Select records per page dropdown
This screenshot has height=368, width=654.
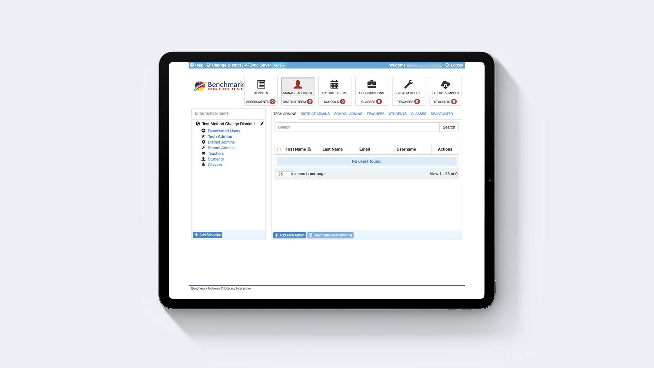284,173
